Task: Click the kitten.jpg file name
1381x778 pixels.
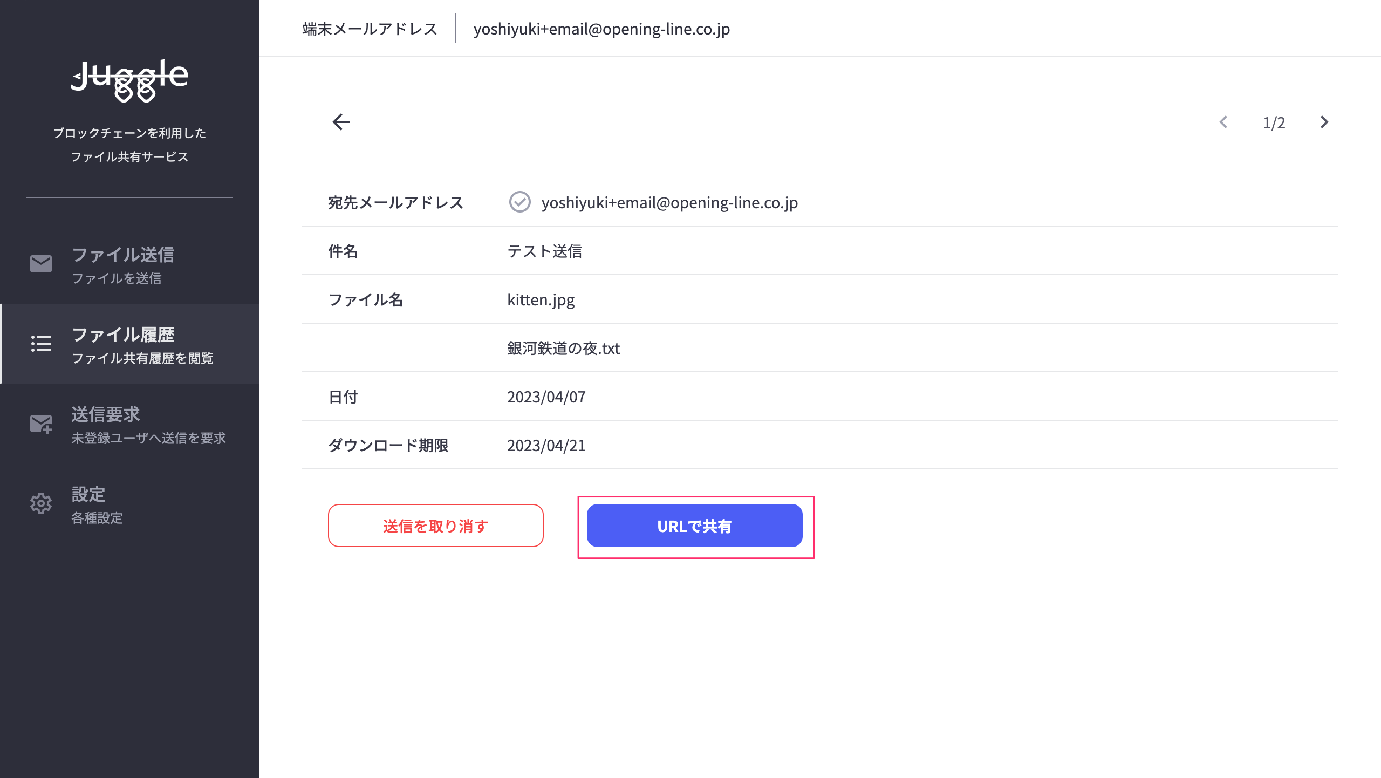Action: click(x=541, y=300)
